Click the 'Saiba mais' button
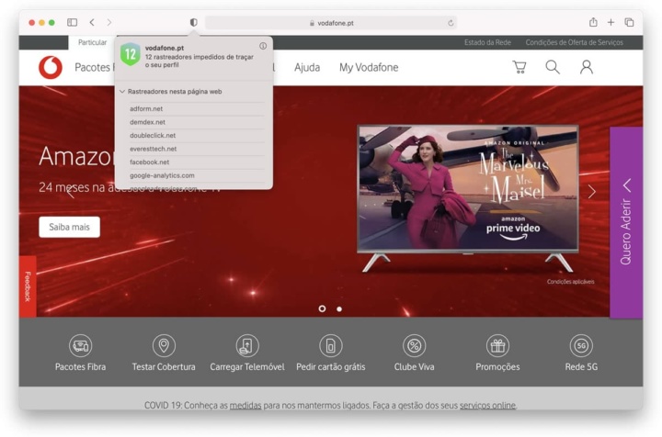The height and width of the screenshot is (437, 662). (69, 227)
